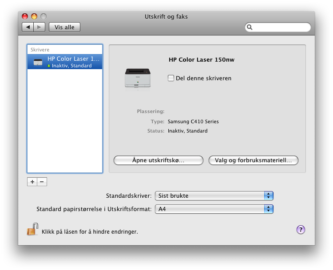The width and height of the screenshot is (333, 270).
Task: Click the forward navigation arrow
Action: (x=39, y=27)
